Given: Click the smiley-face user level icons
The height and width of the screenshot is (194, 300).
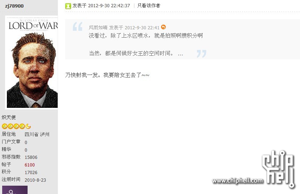Looking at the screenshot, I should click(x=13, y=126).
